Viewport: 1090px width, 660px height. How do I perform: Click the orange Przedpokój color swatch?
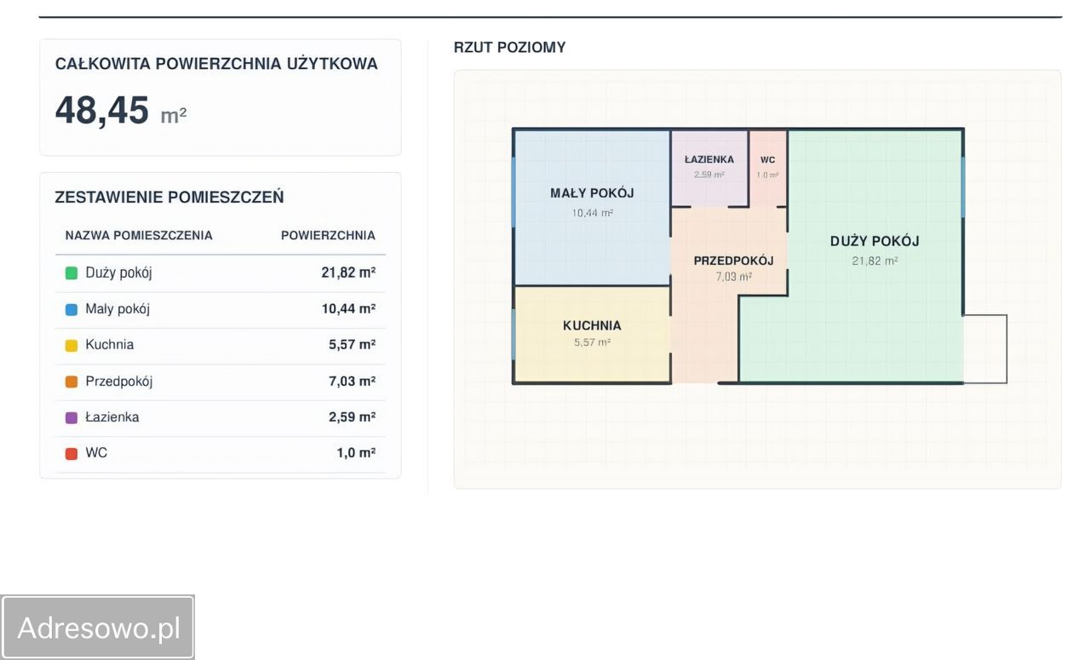[72, 382]
